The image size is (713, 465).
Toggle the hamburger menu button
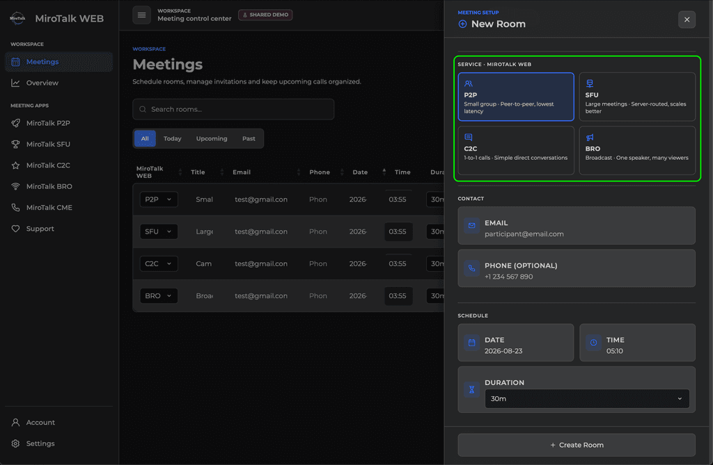click(x=142, y=15)
